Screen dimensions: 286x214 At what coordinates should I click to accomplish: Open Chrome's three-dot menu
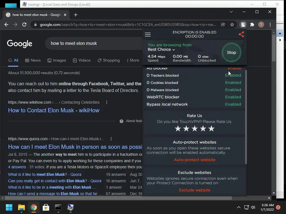pyautogui.click(x=270, y=25)
